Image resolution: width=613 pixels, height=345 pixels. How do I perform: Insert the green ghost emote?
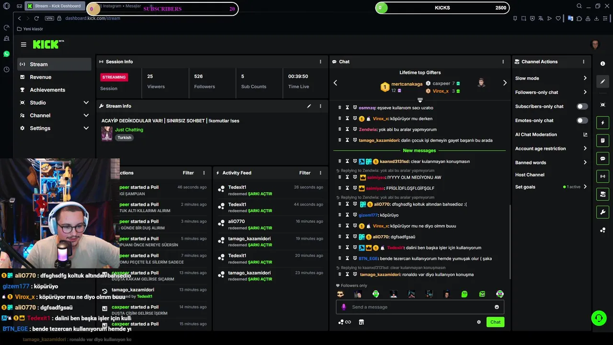click(464, 294)
